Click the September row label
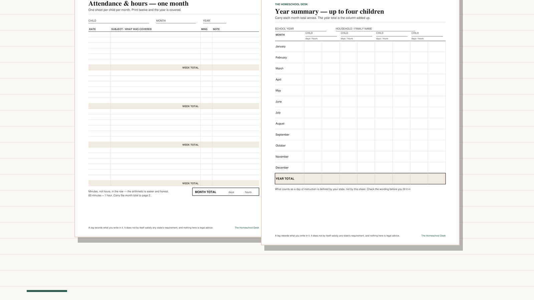The width and height of the screenshot is (534, 300). tap(282, 135)
